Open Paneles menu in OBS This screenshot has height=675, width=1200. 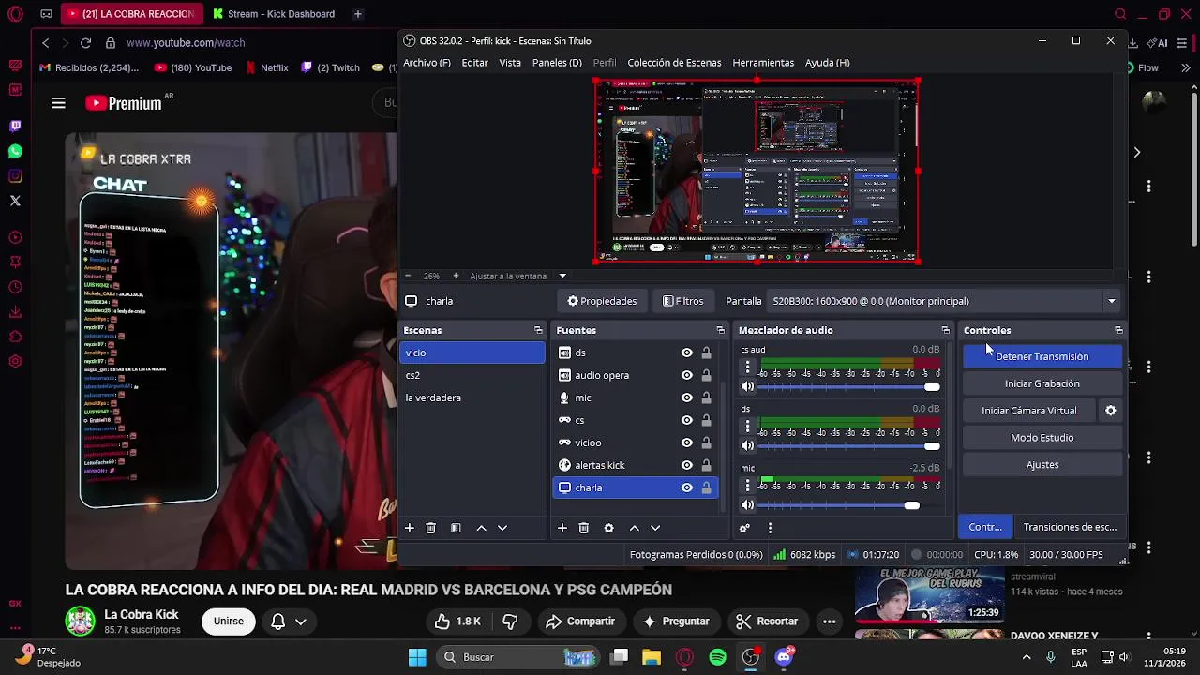557,63
